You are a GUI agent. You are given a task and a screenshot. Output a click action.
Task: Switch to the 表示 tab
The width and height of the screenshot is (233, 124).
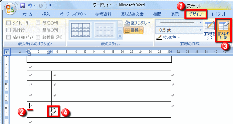click(175, 14)
